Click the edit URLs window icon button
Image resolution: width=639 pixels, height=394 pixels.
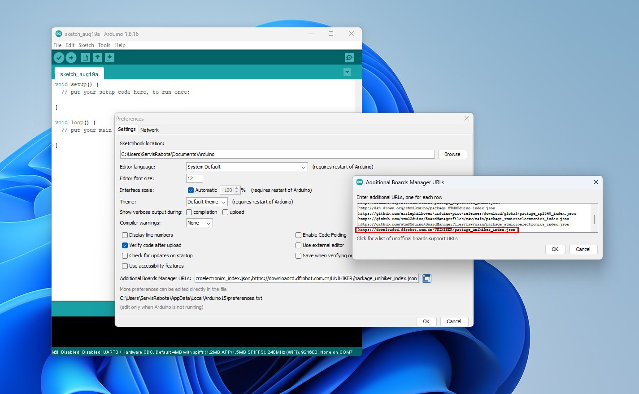(426, 278)
